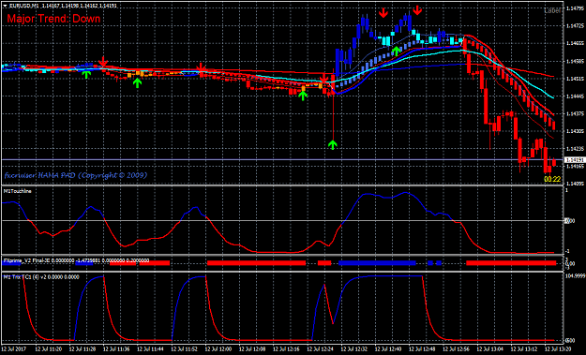Screen dimensions: 586x355
Task: Select the green up arrow near 12:20
Action: [303, 96]
